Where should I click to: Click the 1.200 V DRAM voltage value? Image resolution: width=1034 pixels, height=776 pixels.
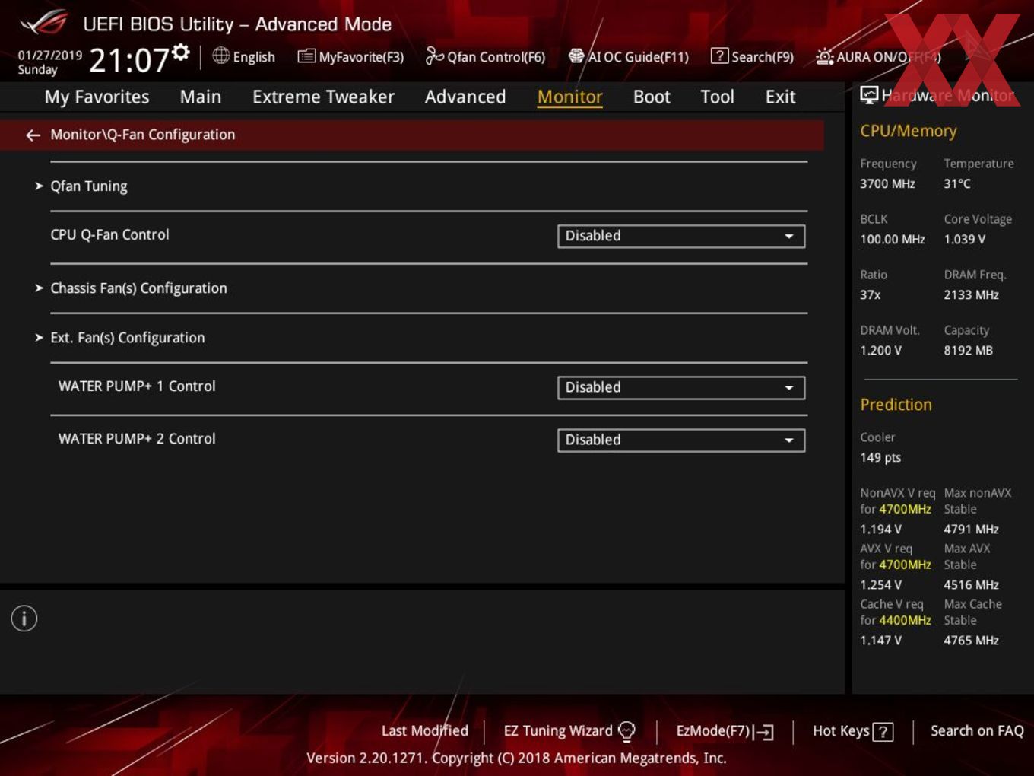click(x=880, y=351)
